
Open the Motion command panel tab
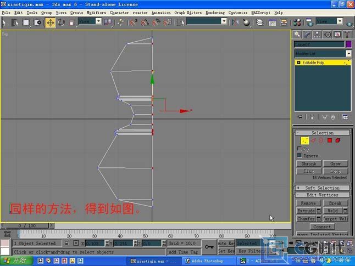pyautogui.click(x=327, y=35)
